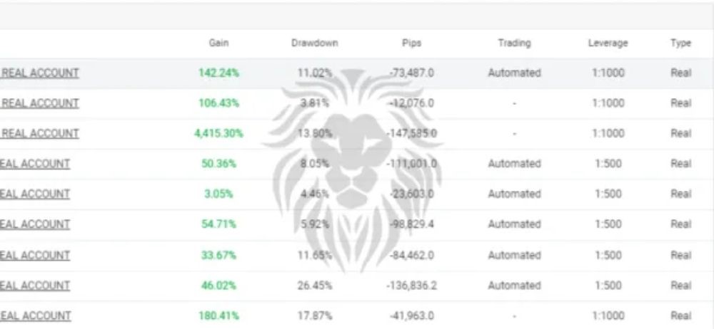
Task: Click the Trading column header
Action: click(x=514, y=43)
